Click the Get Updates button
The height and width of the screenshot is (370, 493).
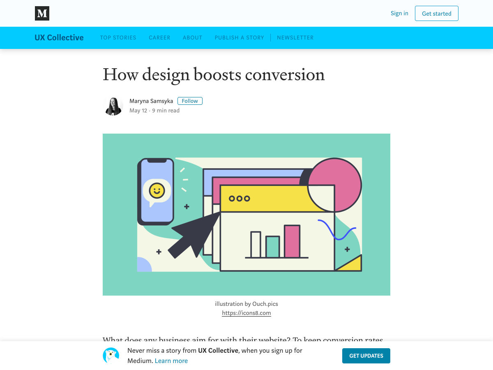[x=366, y=356]
